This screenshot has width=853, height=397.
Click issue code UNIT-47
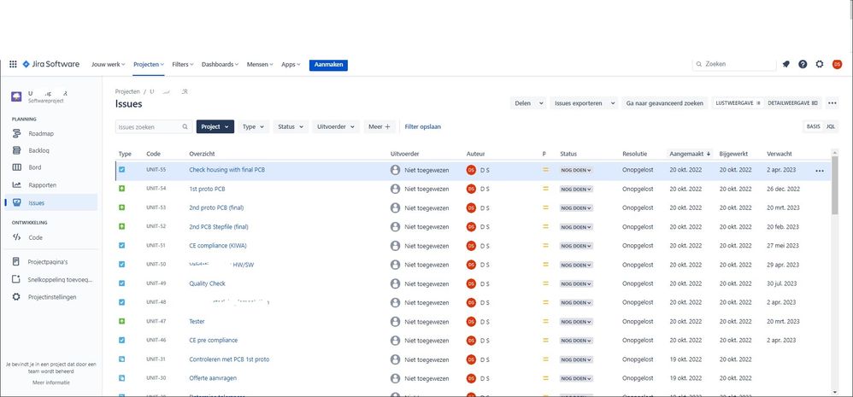point(156,322)
